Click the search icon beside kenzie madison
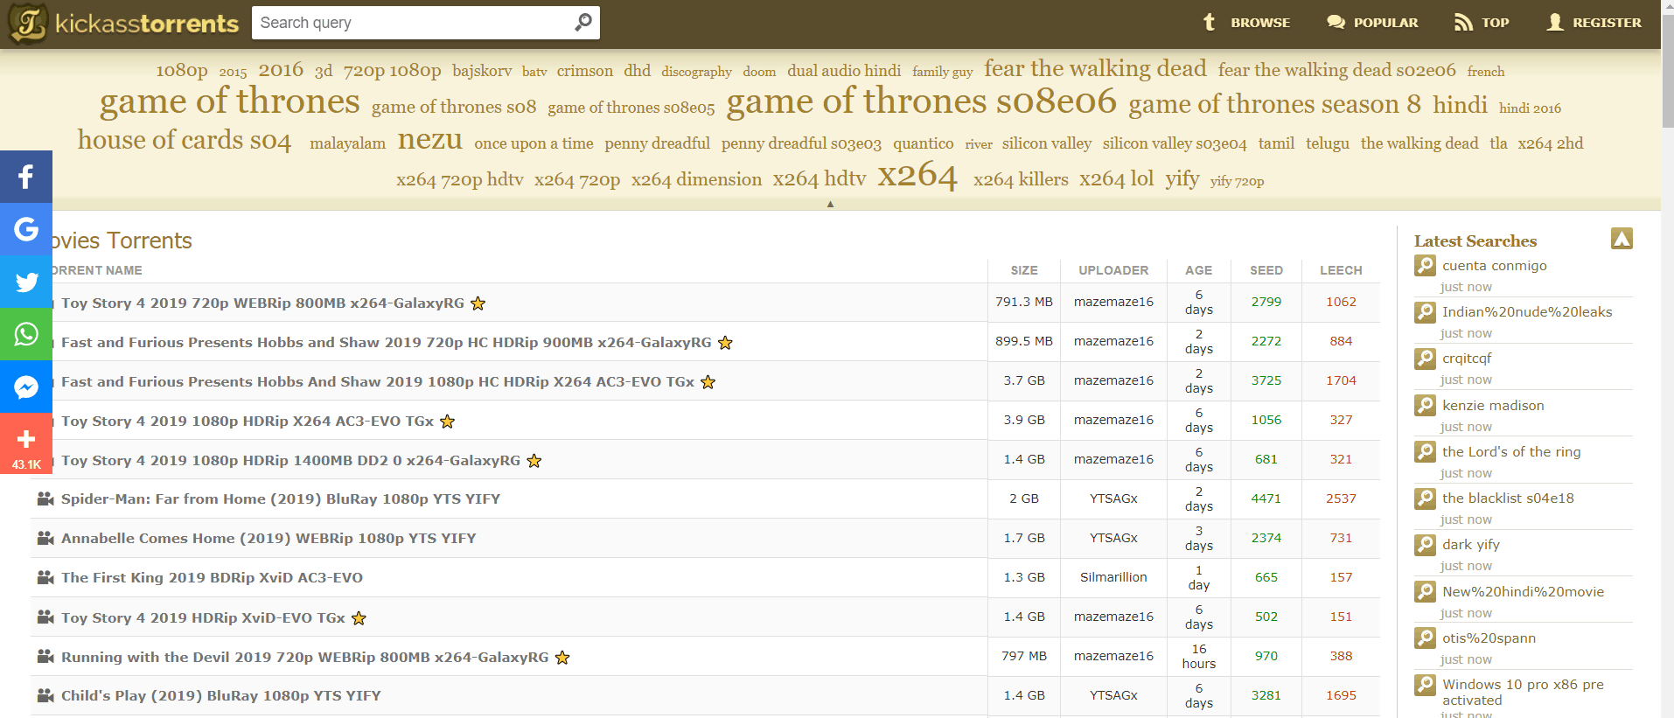1674x718 pixels. pos(1425,406)
